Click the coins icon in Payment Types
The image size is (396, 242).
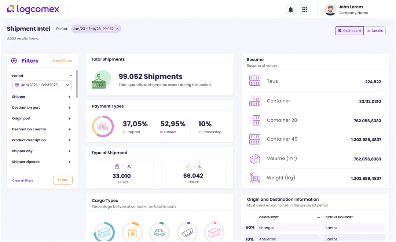(103, 126)
